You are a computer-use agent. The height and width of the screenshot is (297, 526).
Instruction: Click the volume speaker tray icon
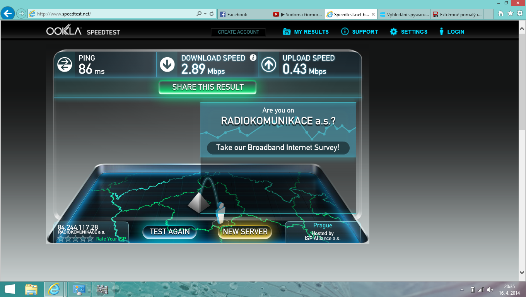[490, 290]
